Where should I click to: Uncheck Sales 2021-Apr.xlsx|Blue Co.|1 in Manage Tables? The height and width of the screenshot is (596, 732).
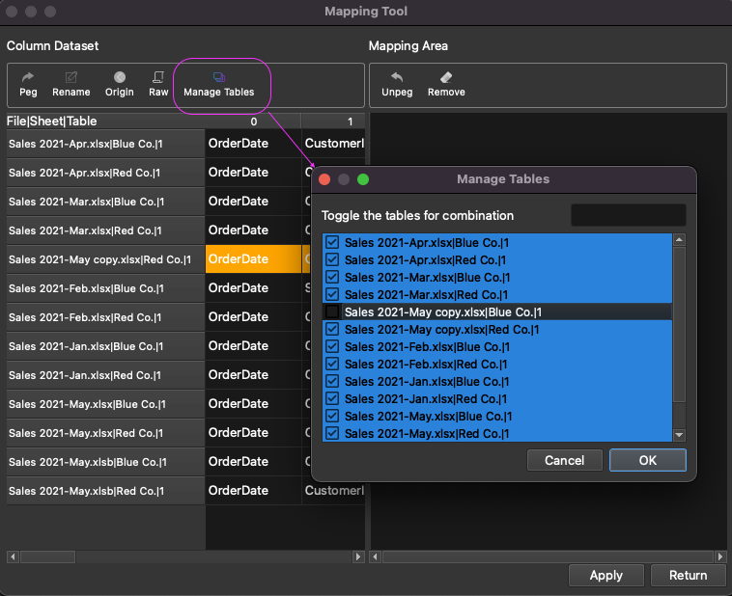[332, 242]
